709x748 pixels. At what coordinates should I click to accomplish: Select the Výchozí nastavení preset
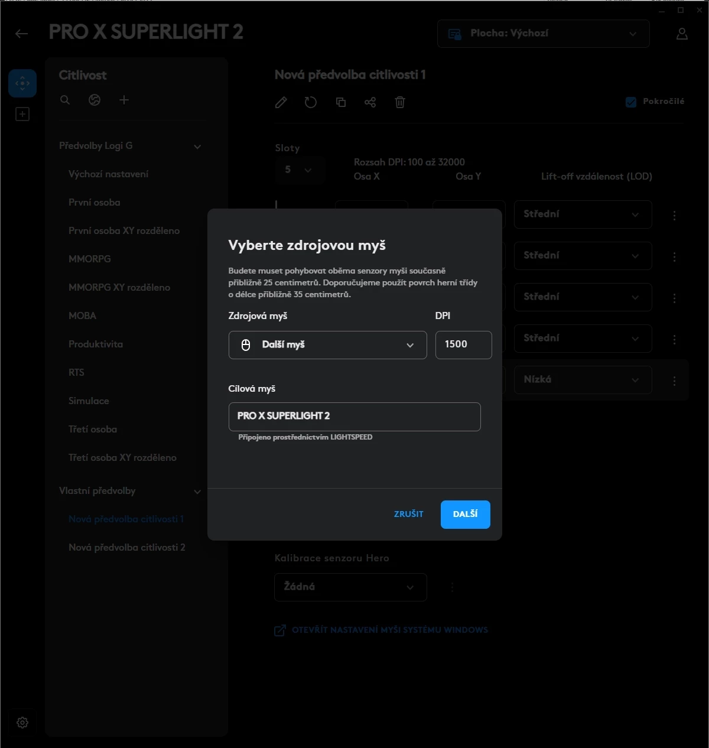109,174
